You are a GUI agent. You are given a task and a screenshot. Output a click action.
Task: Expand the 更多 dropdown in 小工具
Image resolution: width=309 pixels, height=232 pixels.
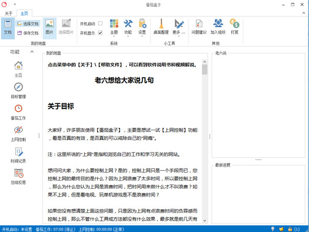179,27
